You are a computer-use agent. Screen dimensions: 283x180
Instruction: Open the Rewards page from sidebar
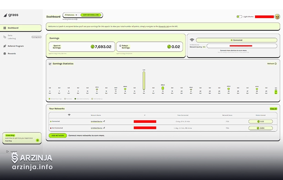click(12, 53)
